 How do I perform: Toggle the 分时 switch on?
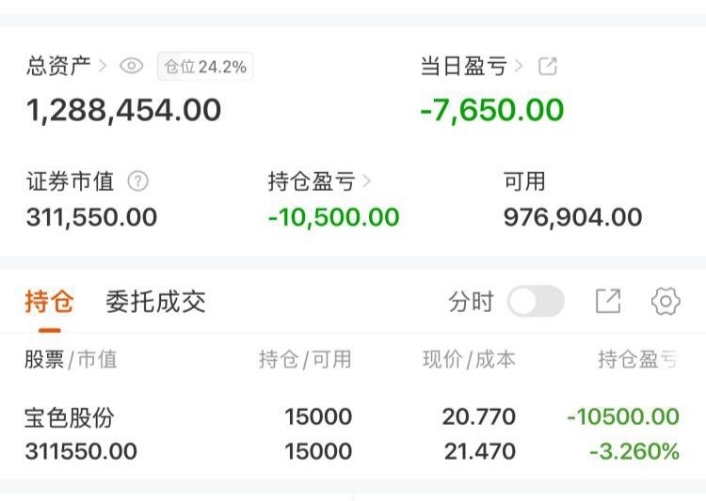pos(536,302)
